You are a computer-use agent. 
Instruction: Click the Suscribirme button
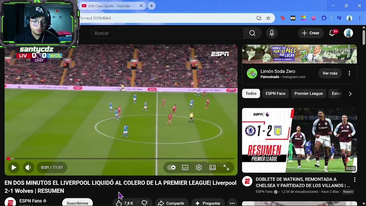click(x=77, y=203)
